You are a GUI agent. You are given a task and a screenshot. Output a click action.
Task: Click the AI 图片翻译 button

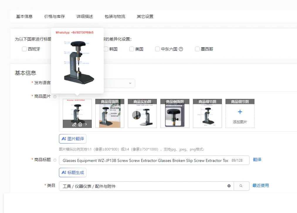coord(73,139)
